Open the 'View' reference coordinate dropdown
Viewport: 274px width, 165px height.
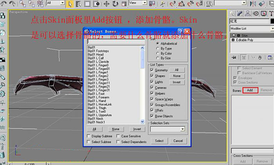pos(144,3)
